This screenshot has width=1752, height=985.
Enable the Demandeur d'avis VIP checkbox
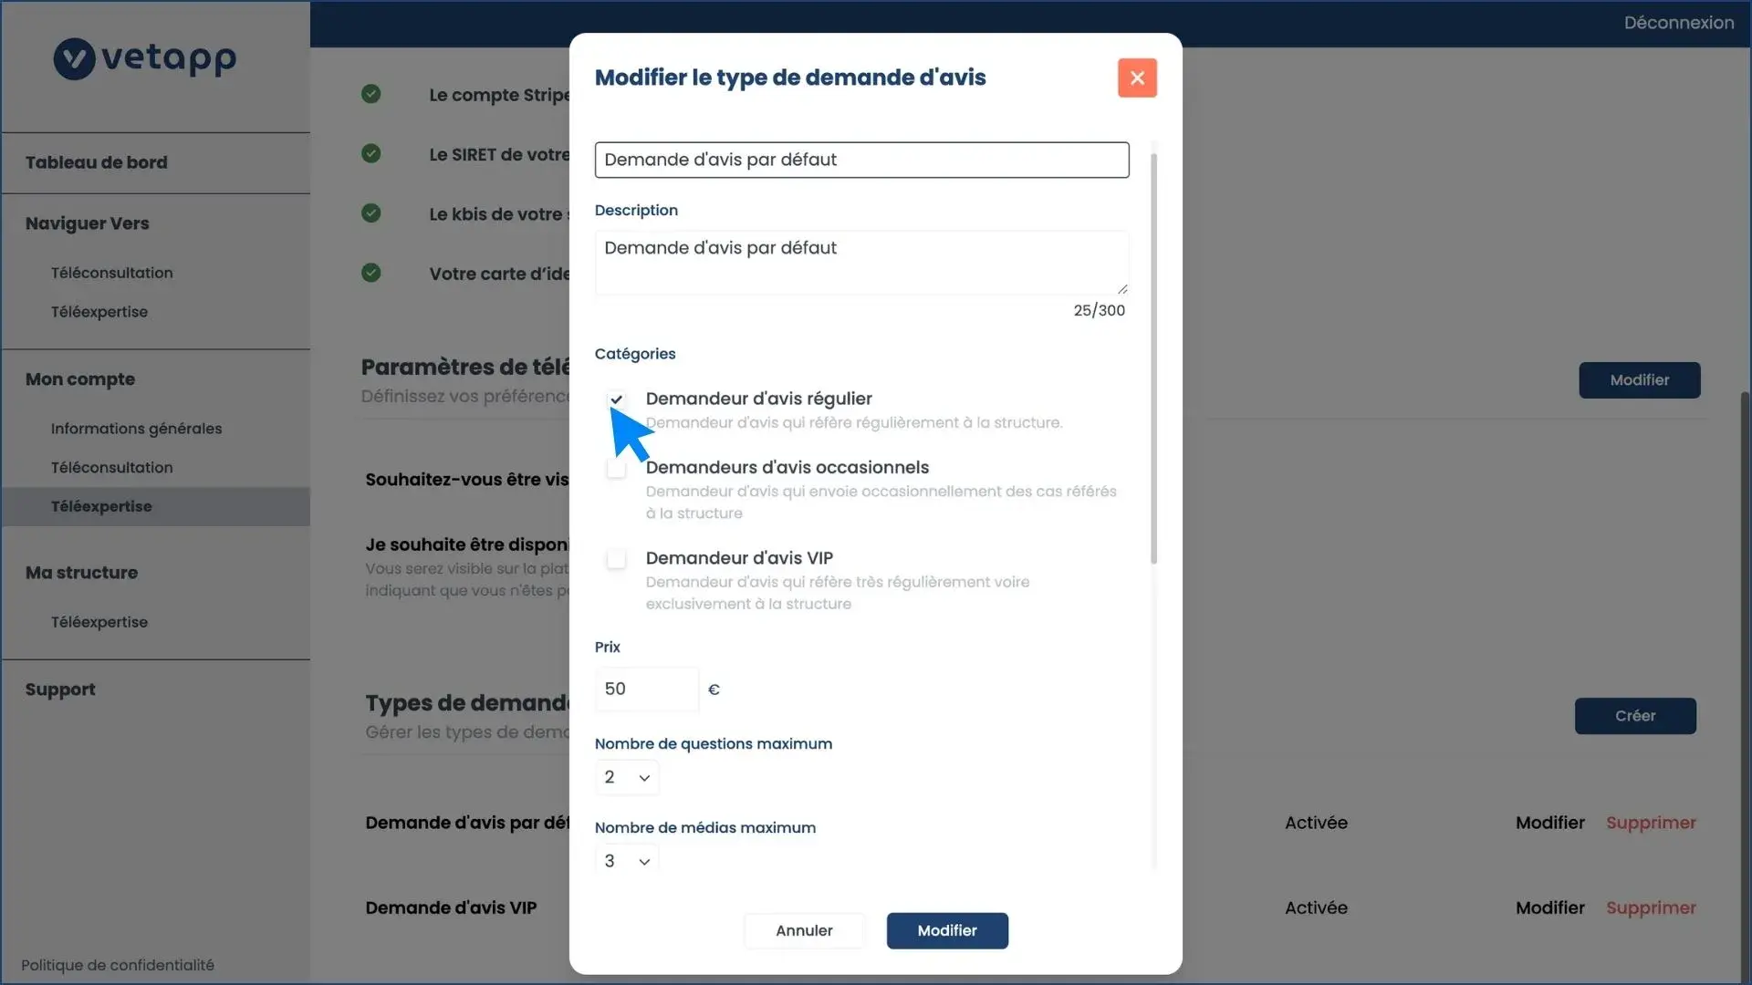[x=617, y=559]
